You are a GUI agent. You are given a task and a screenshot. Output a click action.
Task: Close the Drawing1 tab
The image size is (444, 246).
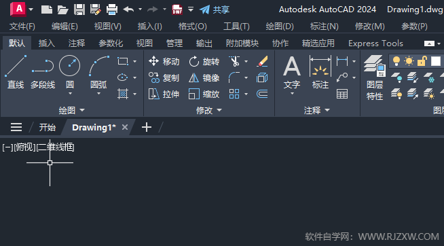click(x=125, y=127)
